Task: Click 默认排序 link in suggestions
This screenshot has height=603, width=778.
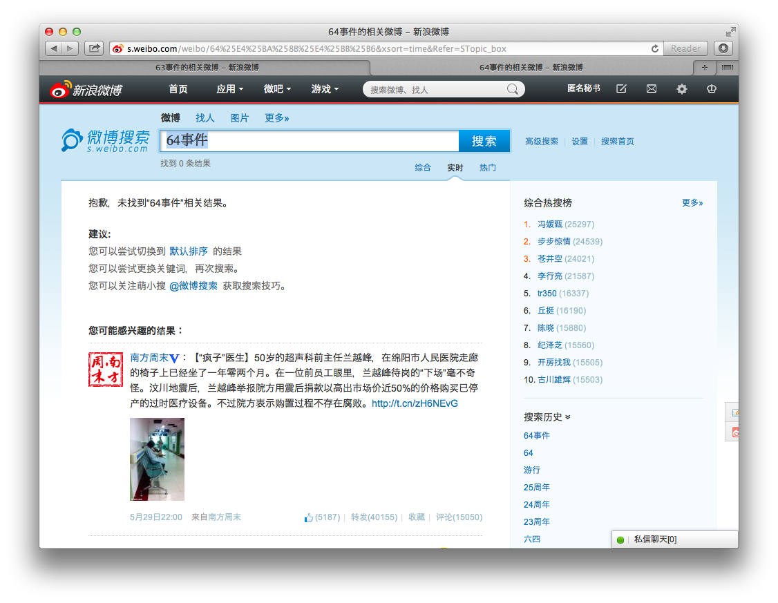Action: click(x=189, y=251)
